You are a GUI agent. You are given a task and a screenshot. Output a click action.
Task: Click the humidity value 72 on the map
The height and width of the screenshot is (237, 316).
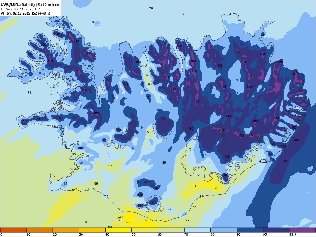198,175
